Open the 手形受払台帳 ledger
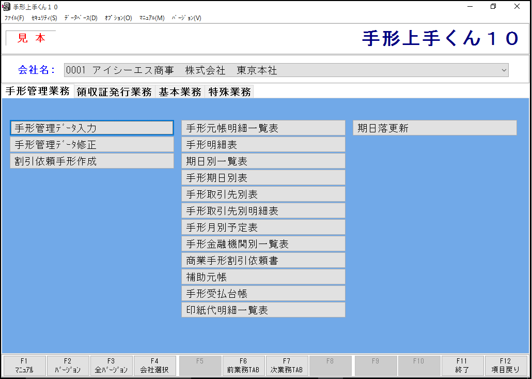Viewport: 532px width, 379px height. [263, 293]
